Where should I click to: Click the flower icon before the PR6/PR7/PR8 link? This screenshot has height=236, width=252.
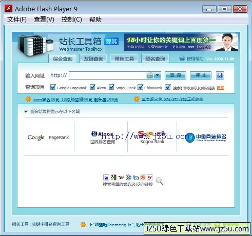click(x=137, y=99)
